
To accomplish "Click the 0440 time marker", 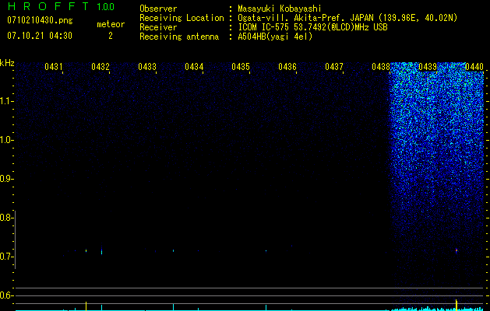I will point(474,66).
